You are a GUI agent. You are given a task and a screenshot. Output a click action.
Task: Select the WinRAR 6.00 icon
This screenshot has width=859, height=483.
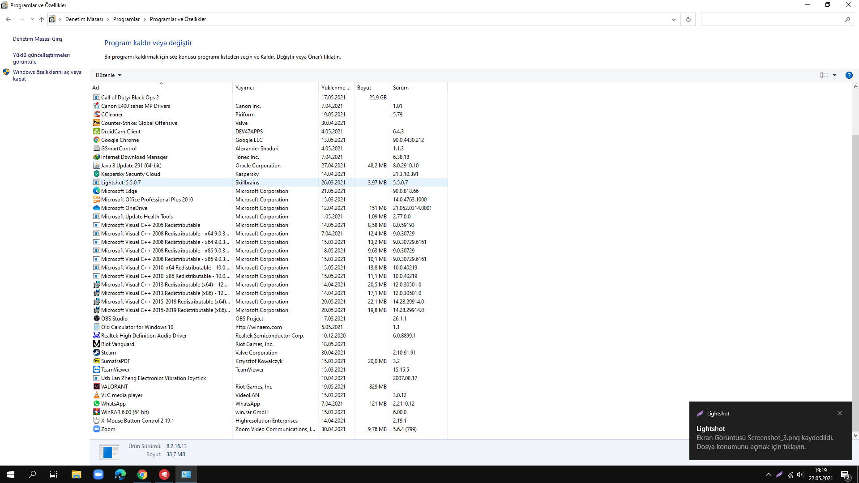pos(96,412)
